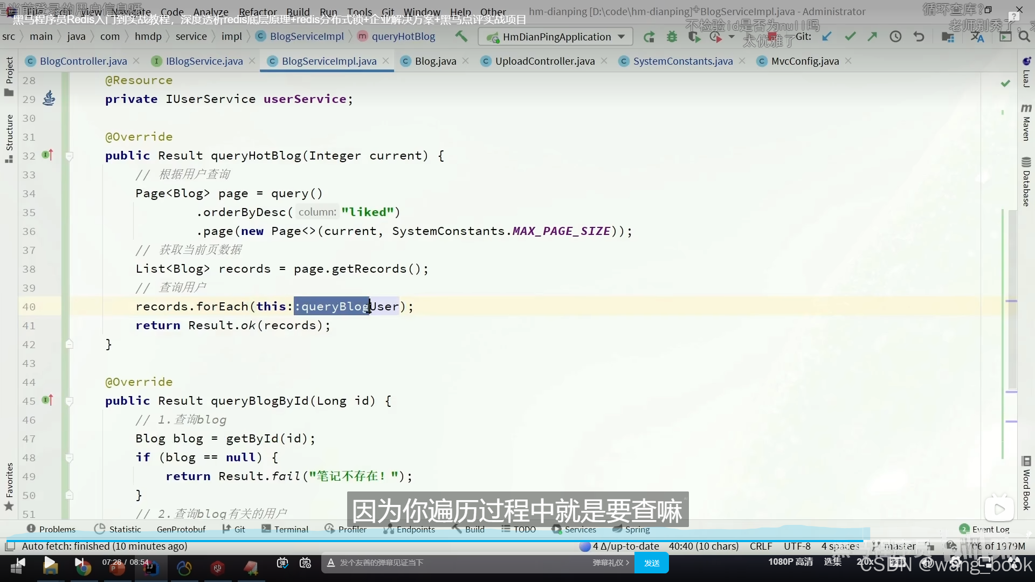
Task: Collapse the if block at line 48
Action: pos(69,458)
